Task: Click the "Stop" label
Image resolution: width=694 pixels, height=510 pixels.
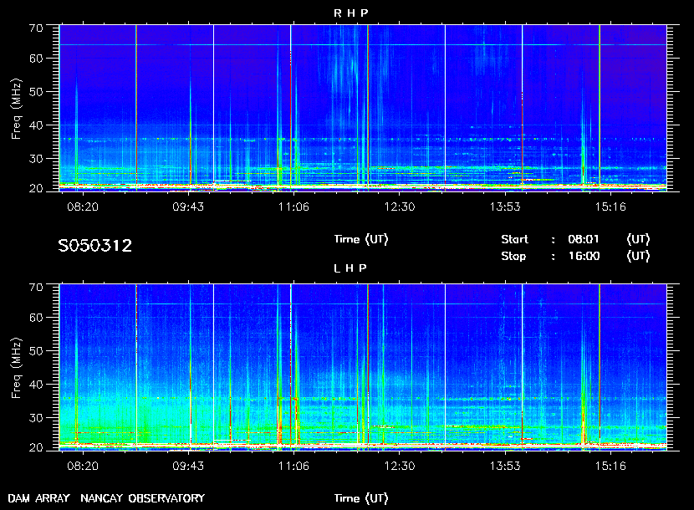Action: click(513, 257)
